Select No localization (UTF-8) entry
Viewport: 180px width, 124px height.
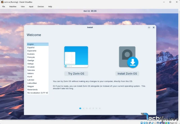point(38,93)
